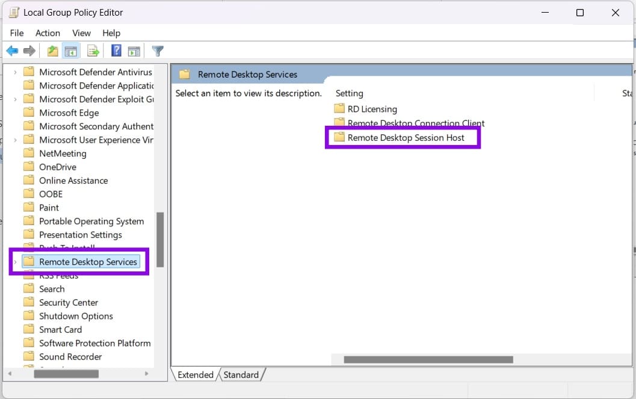Image resolution: width=636 pixels, height=399 pixels.
Task: Open Remote Desktop Session Host folder
Action: [x=399, y=138]
